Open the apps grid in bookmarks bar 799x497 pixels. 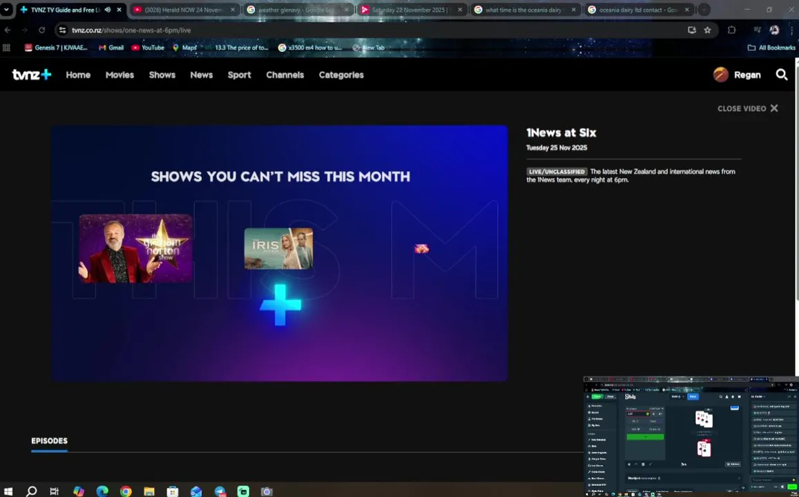coord(7,48)
